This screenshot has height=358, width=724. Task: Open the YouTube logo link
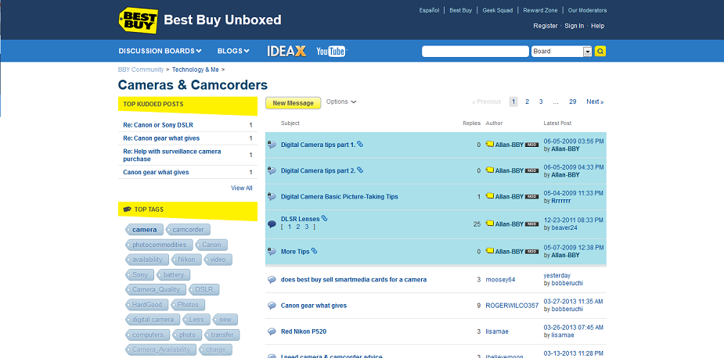(x=331, y=52)
